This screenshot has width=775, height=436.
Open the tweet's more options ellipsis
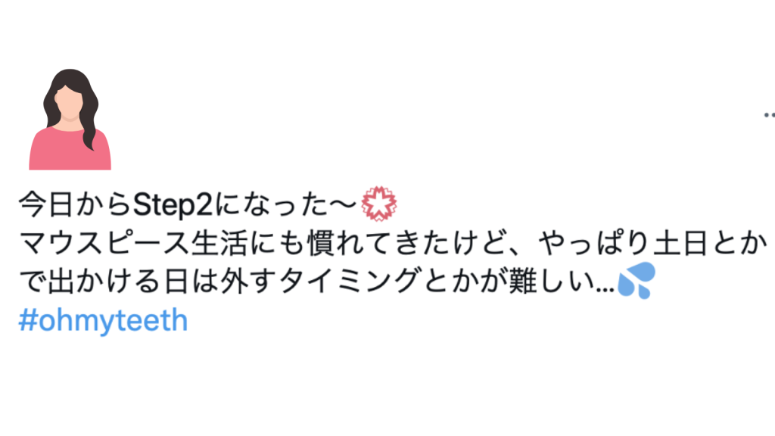(x=770, y=115)
